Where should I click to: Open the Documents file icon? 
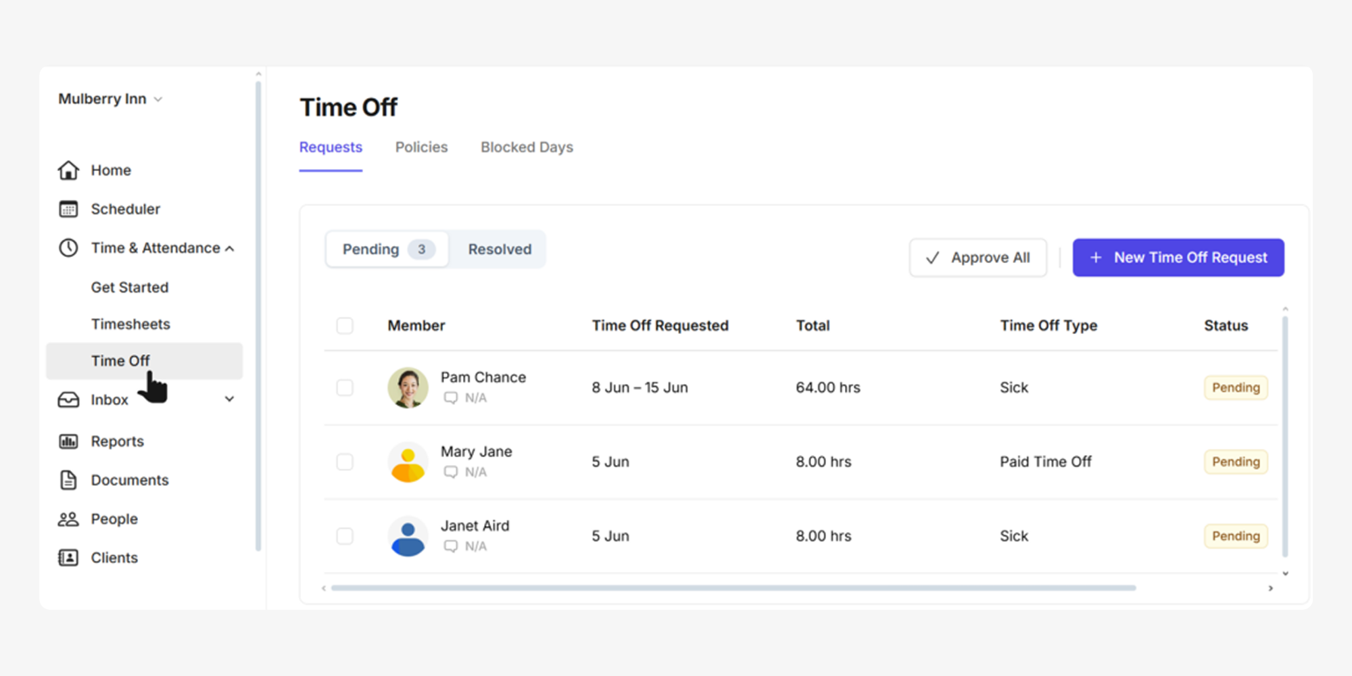(x=68, y=480)
